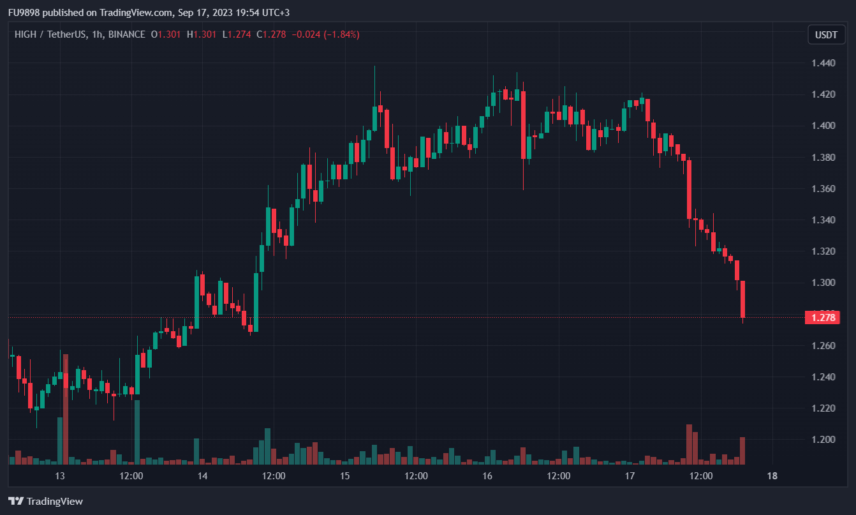
Task: Click date label 15 on time axis
Action: tap(345, 476)
